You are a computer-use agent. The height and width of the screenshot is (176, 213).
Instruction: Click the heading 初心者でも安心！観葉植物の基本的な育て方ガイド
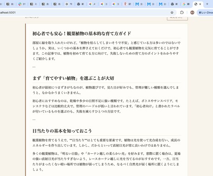81,33
